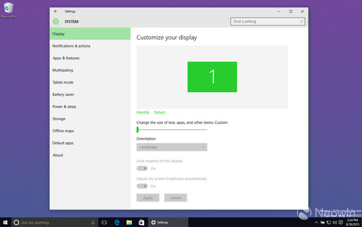Screen dimensions: 362x227
Task: Click the text size slider
Action: click(x=172, y=130)
